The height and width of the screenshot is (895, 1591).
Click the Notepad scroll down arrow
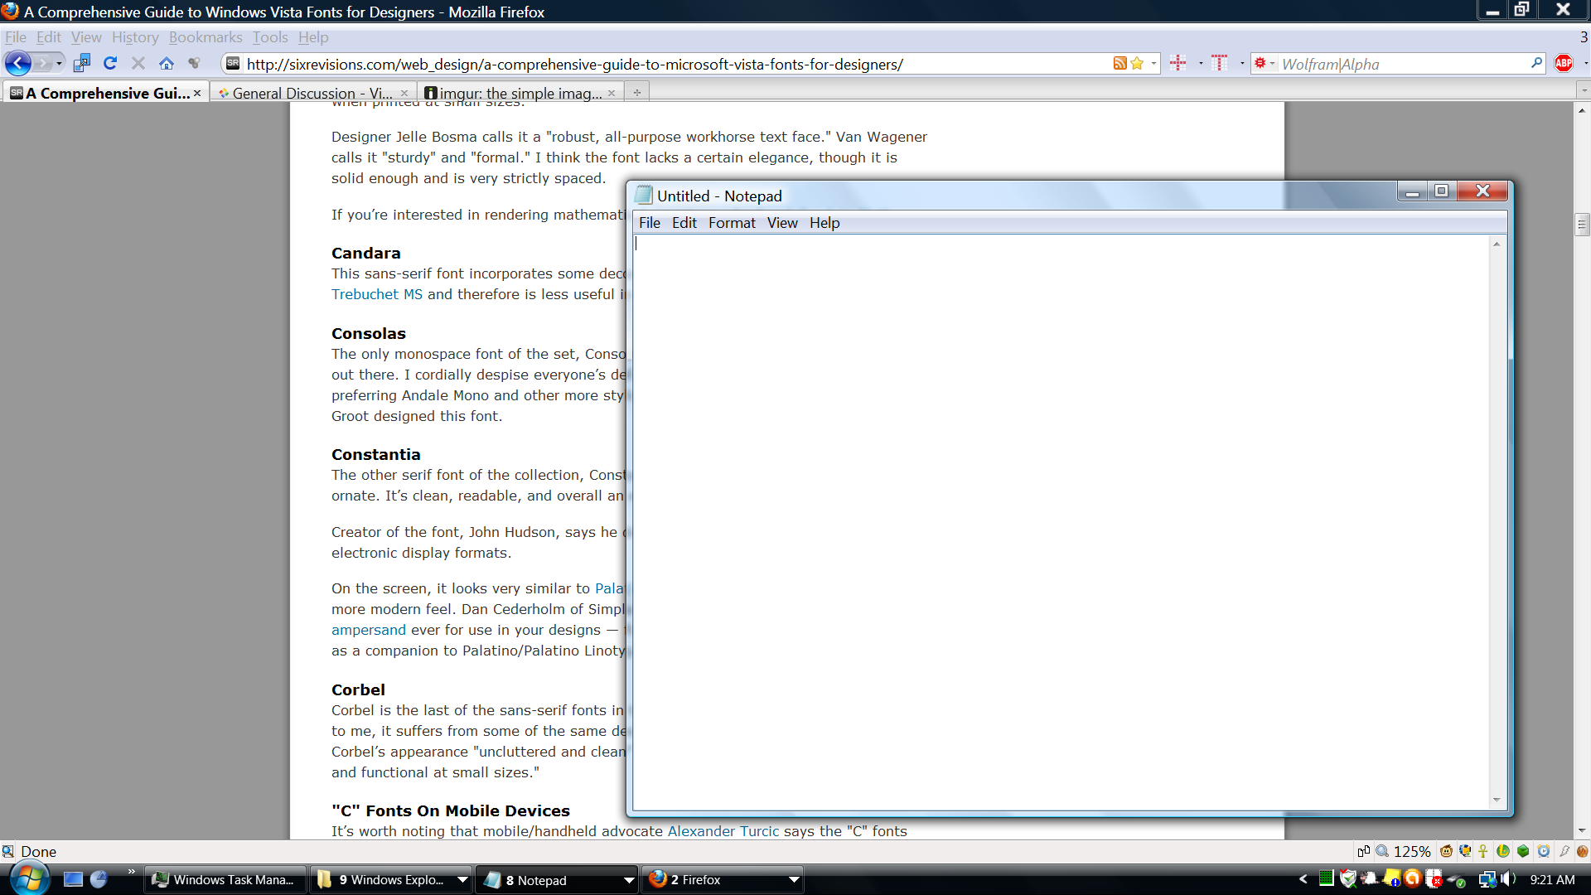coord(1497,801)
